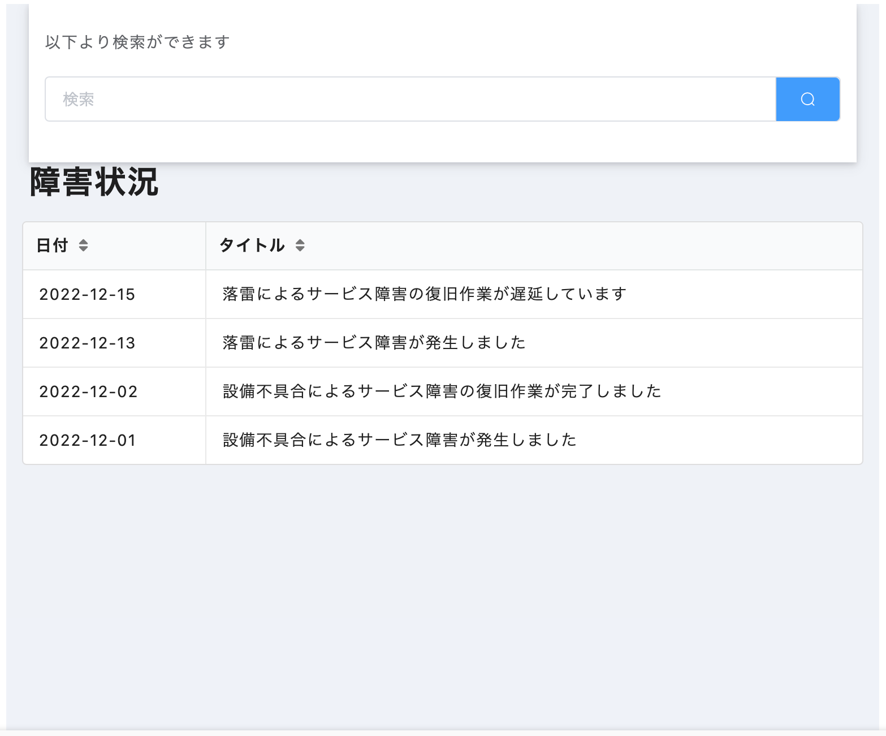
Task: Open the 2022-12-01 equipment failure outage entry
Action: [399, 440]
